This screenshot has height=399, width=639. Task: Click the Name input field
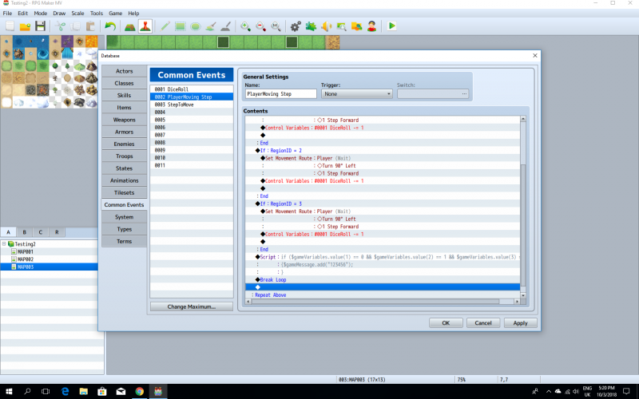[281, 93]
